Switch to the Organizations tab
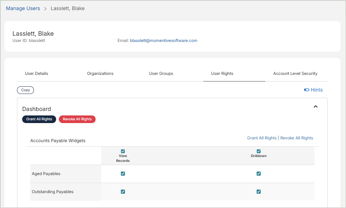The height and width of the screenshot is (208, 346). (100, 73)
